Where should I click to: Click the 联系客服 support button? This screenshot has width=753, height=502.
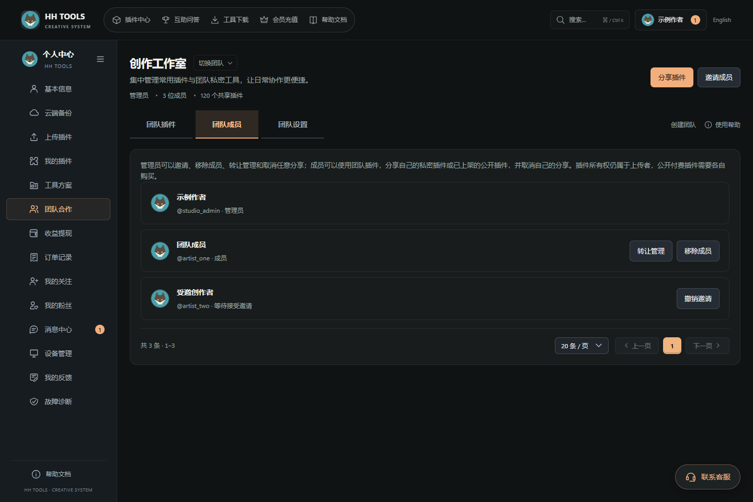coord(708,477)
